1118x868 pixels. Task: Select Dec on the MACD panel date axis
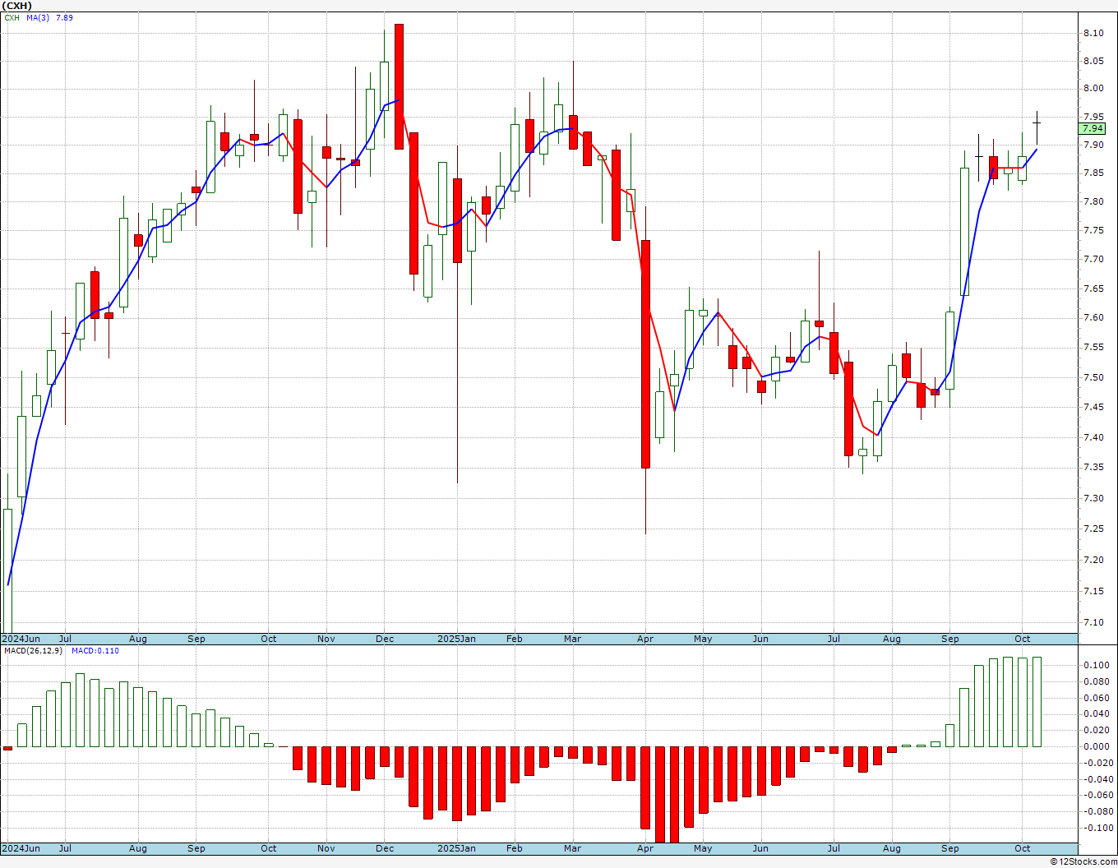click(385, 848)
